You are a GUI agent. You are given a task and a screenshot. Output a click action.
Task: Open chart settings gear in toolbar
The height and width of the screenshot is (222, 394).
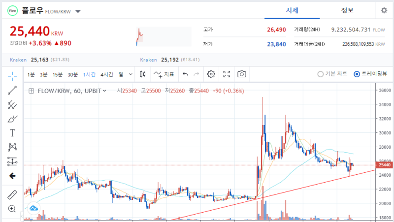pyautogui.click(x=211, y=74)
